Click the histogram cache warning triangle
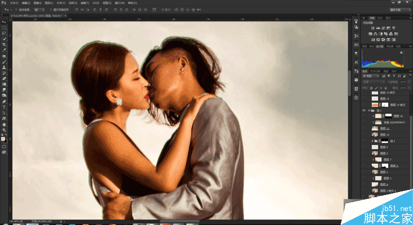413x225 pixels. click(402, 52)
